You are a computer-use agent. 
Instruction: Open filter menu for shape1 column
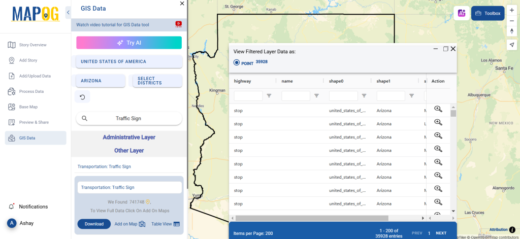coord(411,96)
